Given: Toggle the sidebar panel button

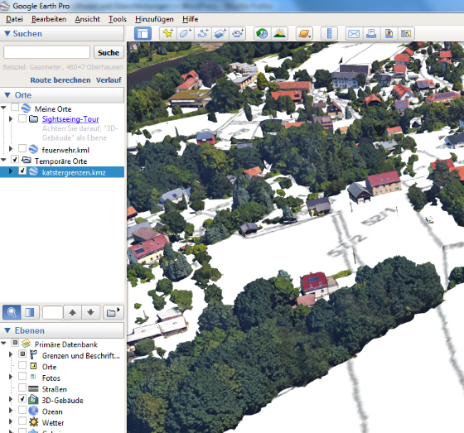Looking at the screenshot, I should pyautogui.click(x=143, y=33).
